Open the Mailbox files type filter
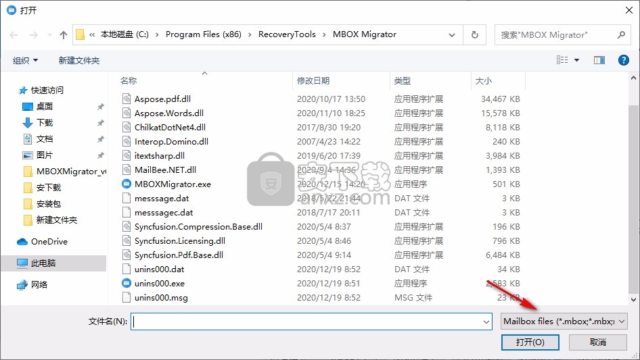The width and height of the screenshot is (640, 360). point(564,322)
